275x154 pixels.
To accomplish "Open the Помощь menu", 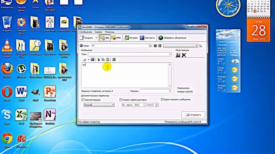I will click(x=110, y=32).
